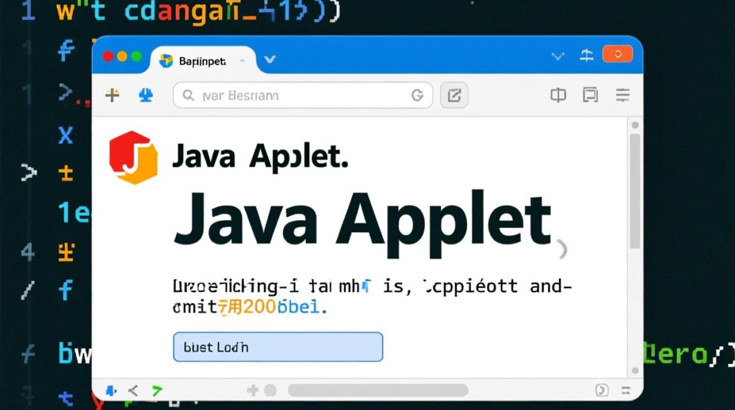Expand the tab dropdown chevron beside Barjinpet tab
Viewport: 735px width, 410px height.
[269, 60]
